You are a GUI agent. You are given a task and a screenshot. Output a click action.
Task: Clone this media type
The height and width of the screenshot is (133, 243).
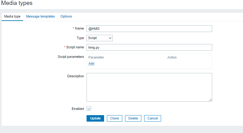[115, 118]
